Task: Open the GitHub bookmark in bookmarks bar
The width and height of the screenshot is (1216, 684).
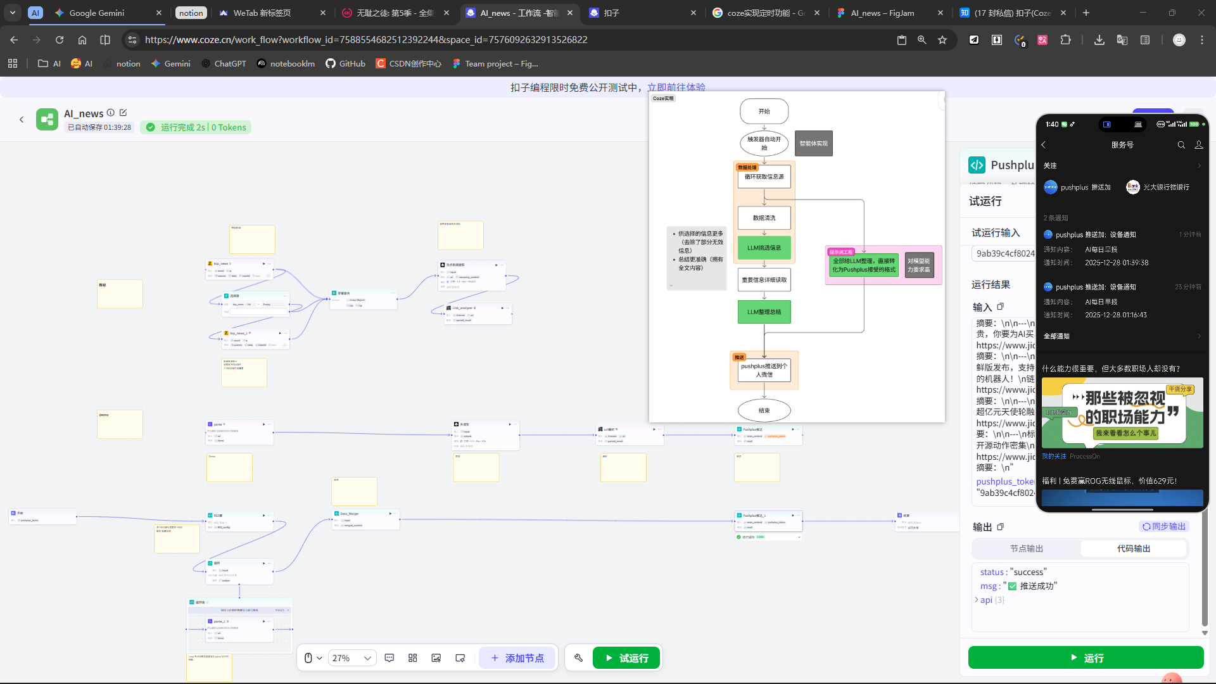Action: (345, 63)
